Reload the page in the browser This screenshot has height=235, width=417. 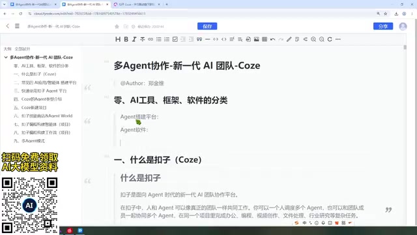(20, 14)
